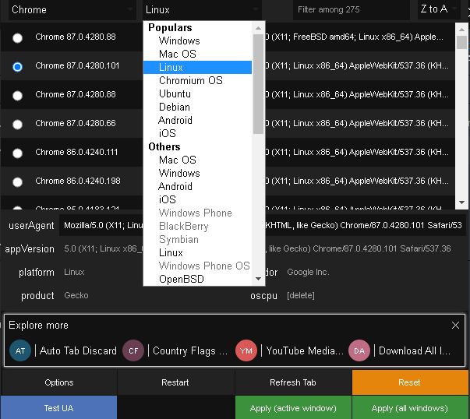Click Apply (active window) button

293,408
